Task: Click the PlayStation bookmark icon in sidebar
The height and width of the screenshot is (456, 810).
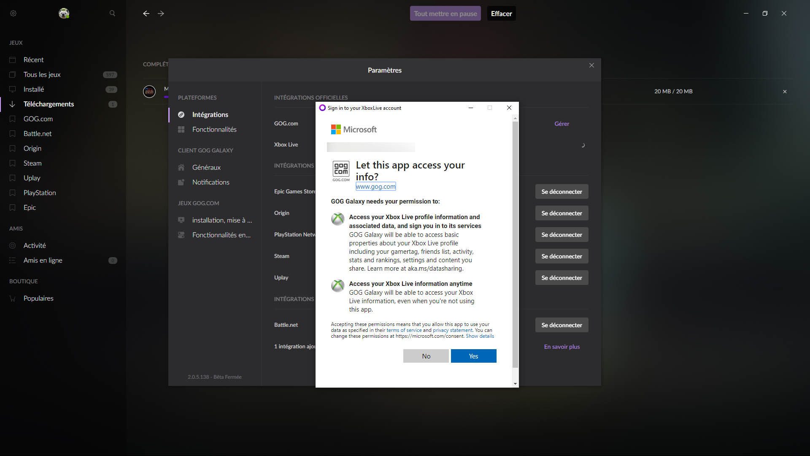Action: [x=13, y=193]
